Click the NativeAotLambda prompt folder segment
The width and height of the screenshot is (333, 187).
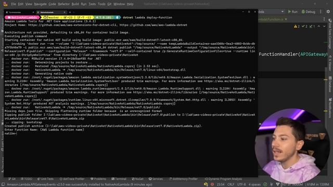click(x=22, y=17)
